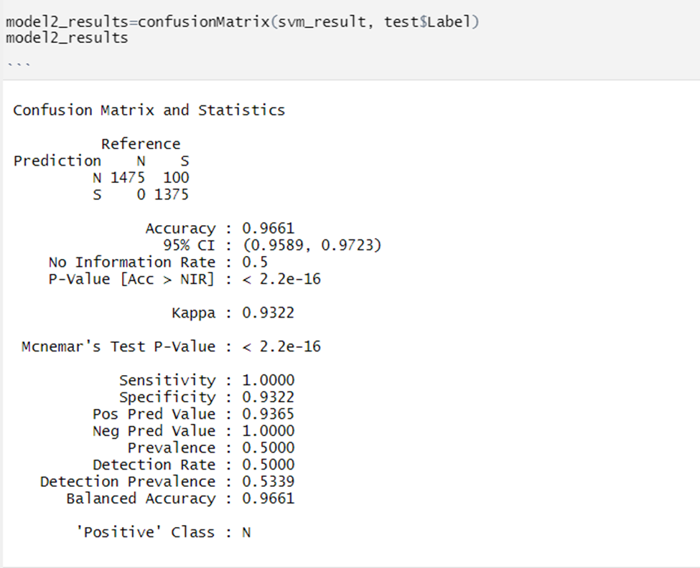
Task: Click the Detection Prevalence value 0.5339
Action: 269,481
